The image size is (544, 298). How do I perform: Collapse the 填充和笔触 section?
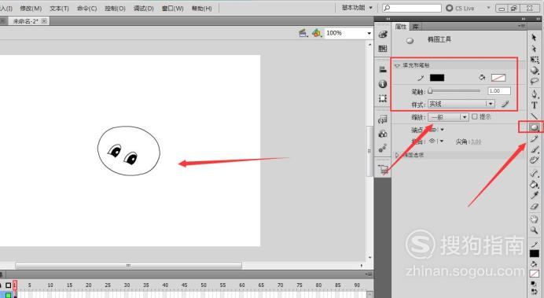click(397, 65)
